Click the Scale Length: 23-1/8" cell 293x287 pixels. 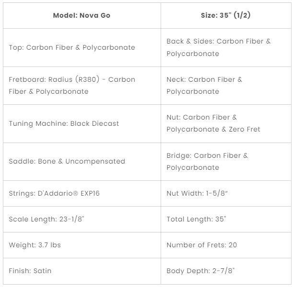(x=82, y=220)
